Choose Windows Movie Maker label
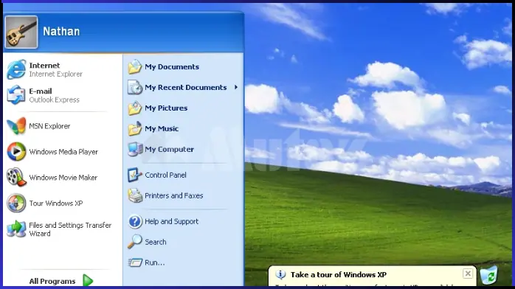 click(63, 178)
